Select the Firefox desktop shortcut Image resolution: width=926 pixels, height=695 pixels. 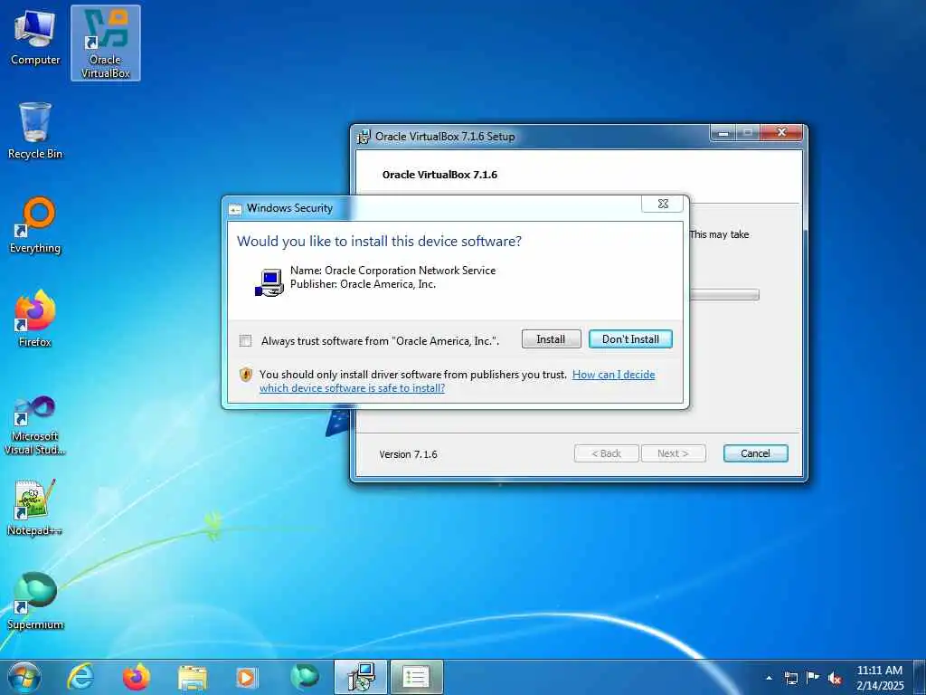click(35, 319)
